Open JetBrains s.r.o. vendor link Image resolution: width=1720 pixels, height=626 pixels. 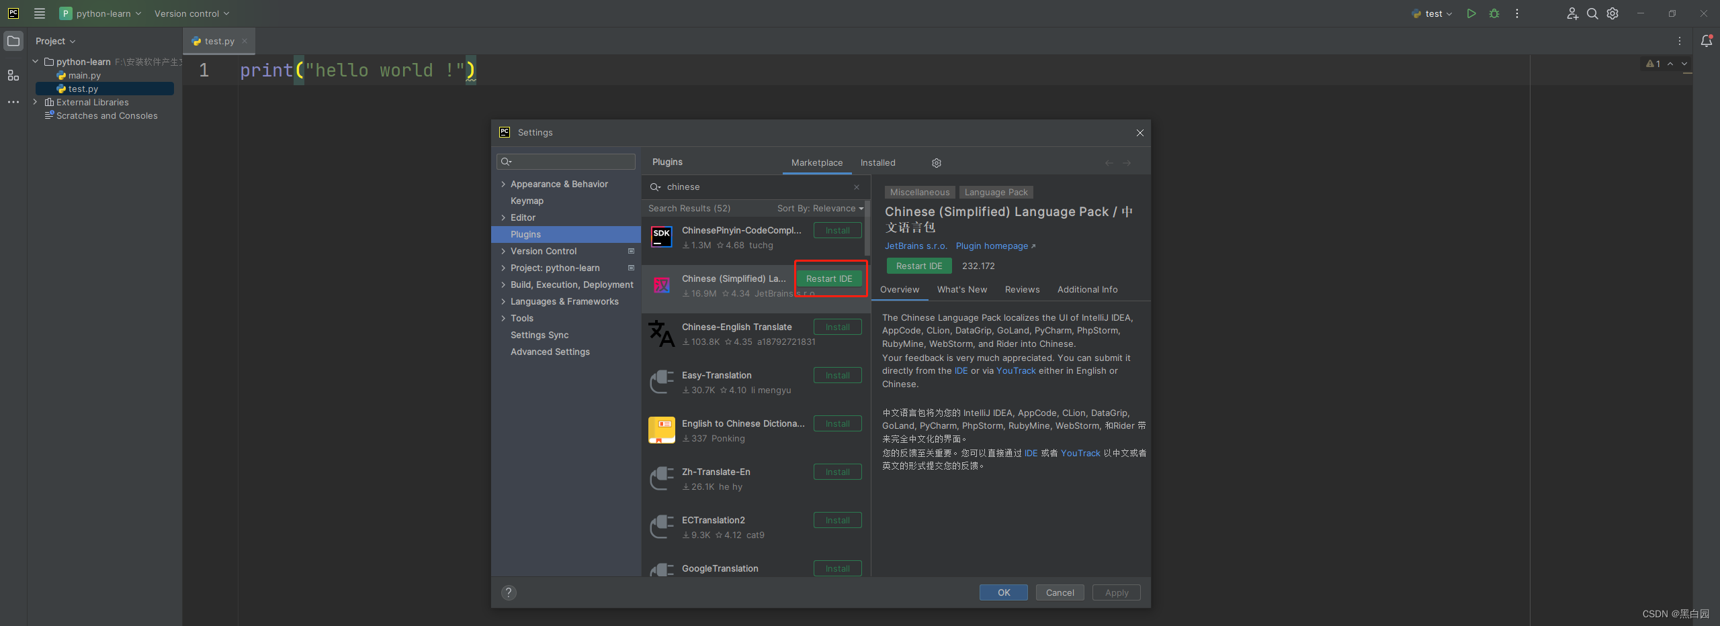tap(916, 246)
